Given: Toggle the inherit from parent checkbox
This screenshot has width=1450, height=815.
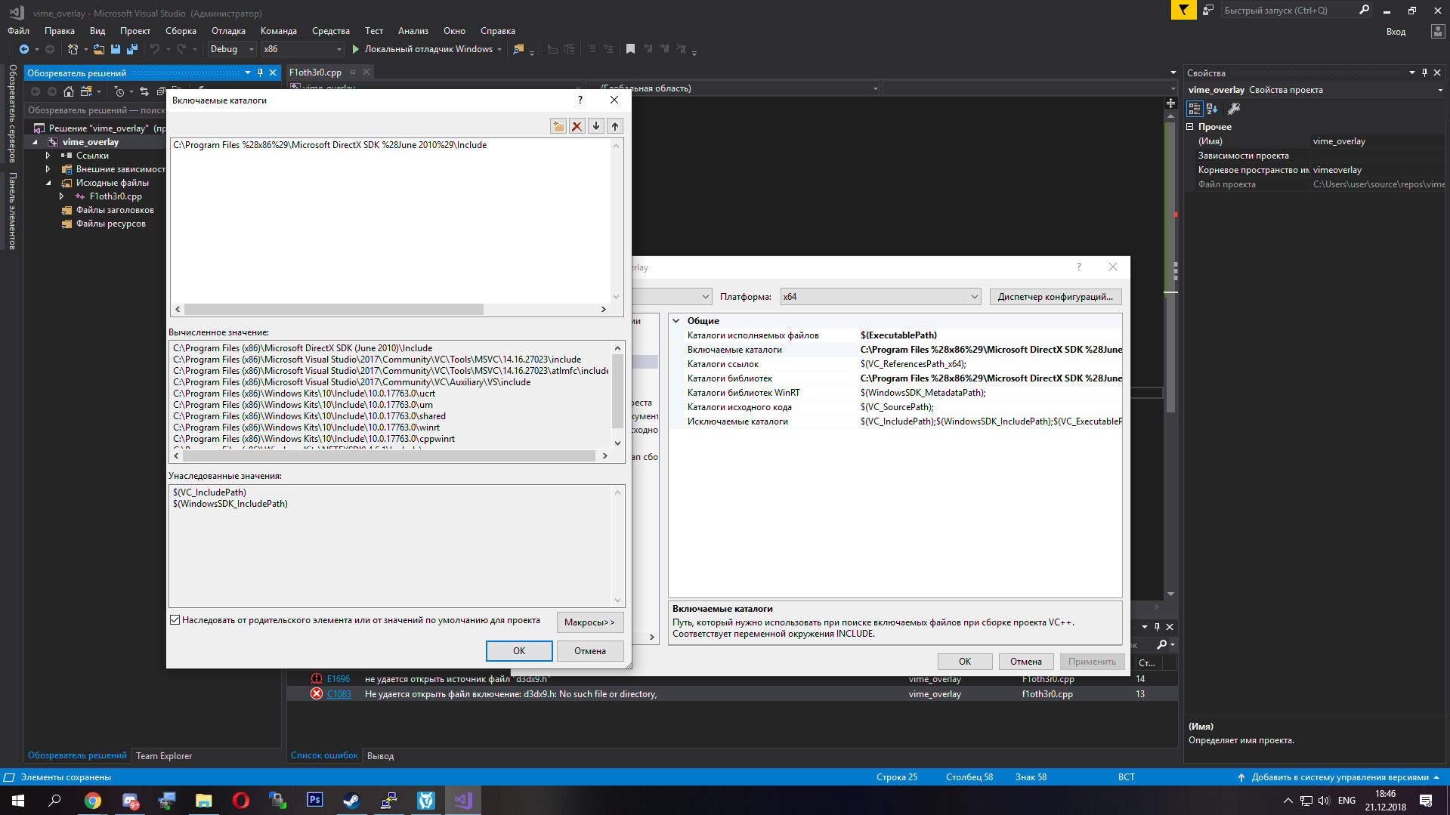Looking at the screenshot, I should pyautogui.click(x=175, y=620).
